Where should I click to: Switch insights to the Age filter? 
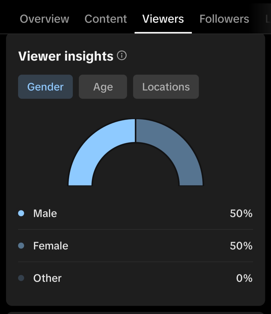click(103, 87)
